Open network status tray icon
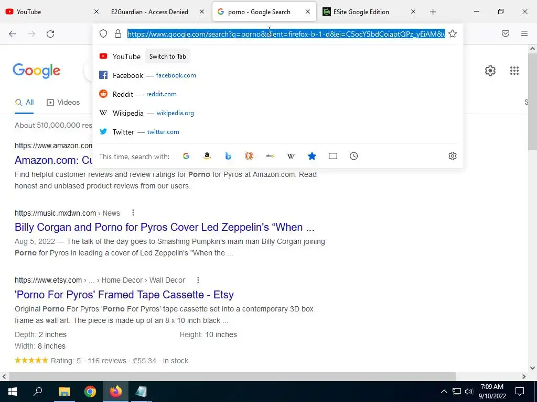Image resolution: width=537 pixels, height=402 pixels. click(457, 392)
